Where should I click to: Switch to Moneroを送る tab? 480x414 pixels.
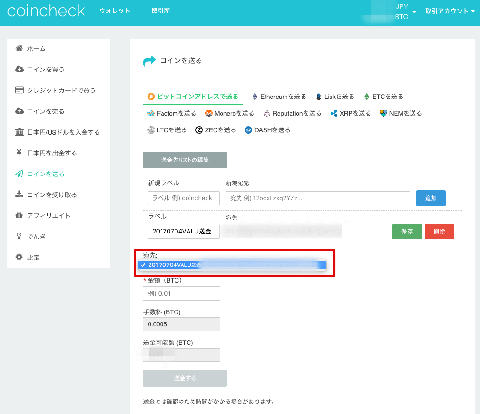[x=230, y=114]
